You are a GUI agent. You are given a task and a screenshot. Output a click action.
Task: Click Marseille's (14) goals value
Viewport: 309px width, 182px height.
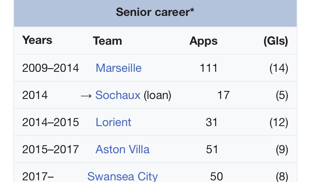point(279,68)
